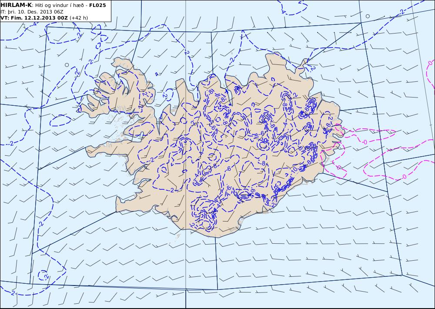Select the (+42 h) forecast offset text

78,18
